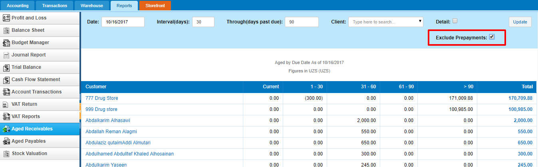Click the total 100,985.00 value
The width and height of the screenshot is (538, 167).
pyautogui.click(x=520, y=109)
